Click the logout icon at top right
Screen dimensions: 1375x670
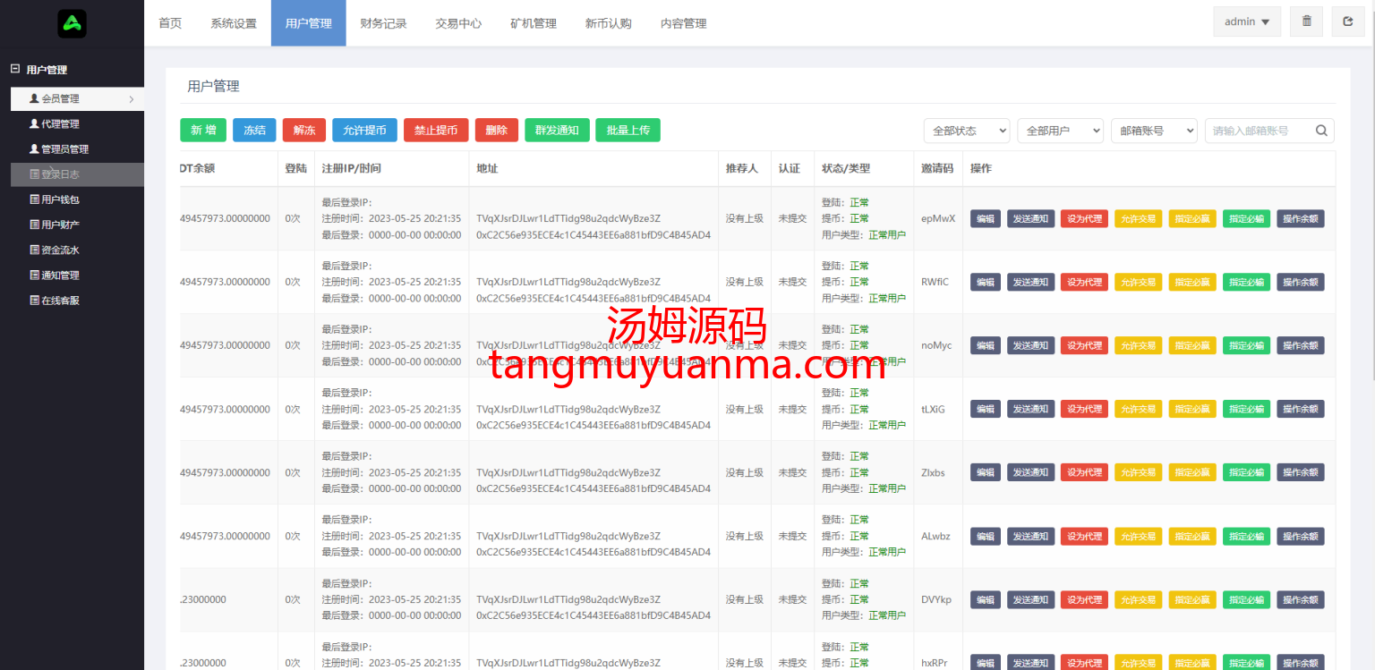click(x=1348, y=21)
